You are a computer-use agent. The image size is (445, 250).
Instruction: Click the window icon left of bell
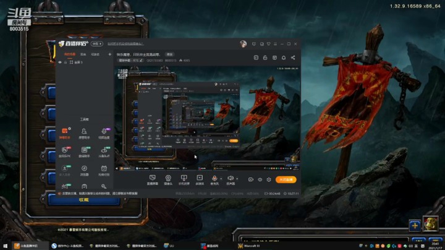coord(274,58)
